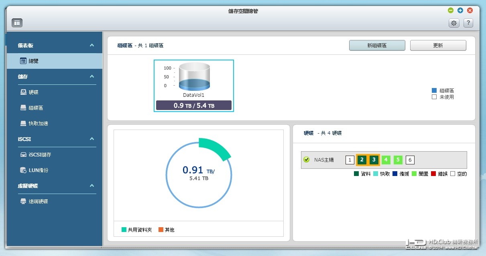Open settings gear in title bar
The height and width of the screenshot is (256, 486).
coord(454,23)
